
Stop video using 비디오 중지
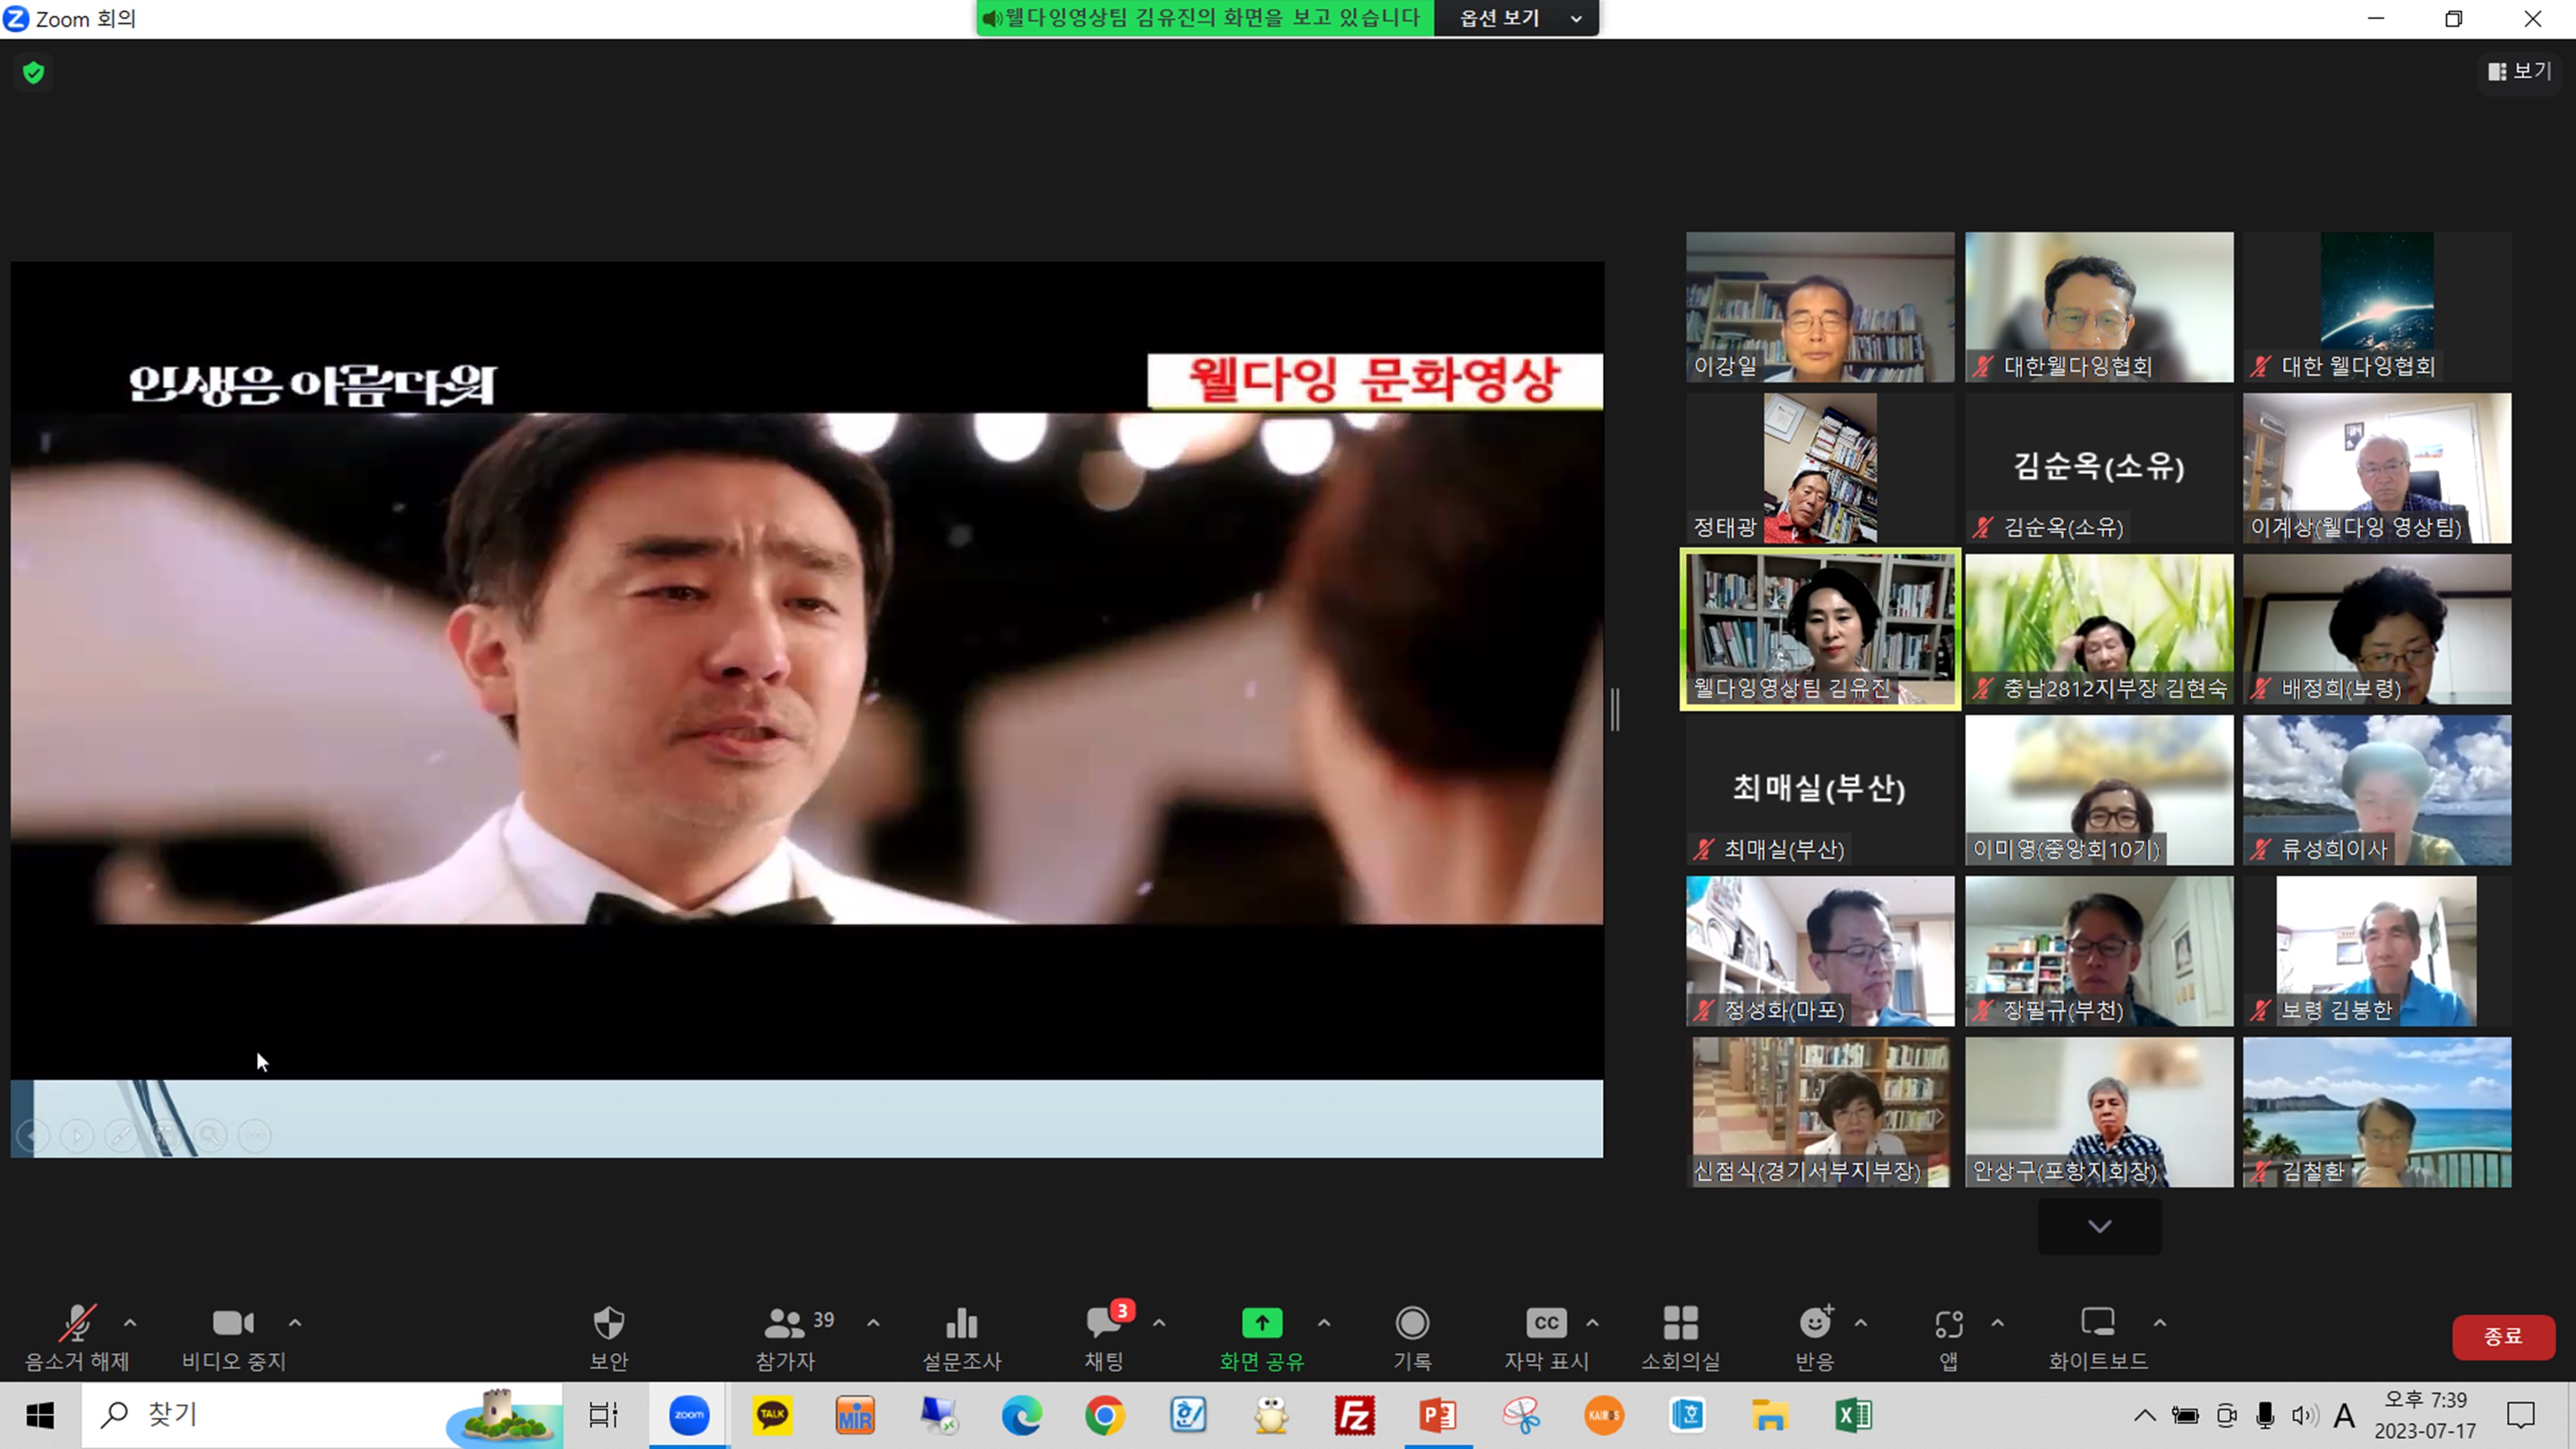pyautogui.click(x=233, y=1323)
